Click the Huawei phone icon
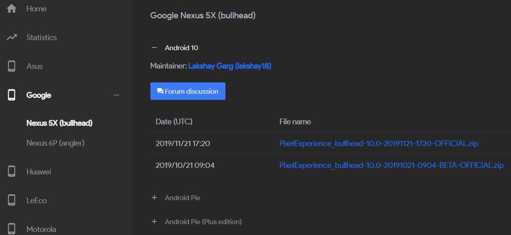Screen dimensions: 511x235 point(11,171)
